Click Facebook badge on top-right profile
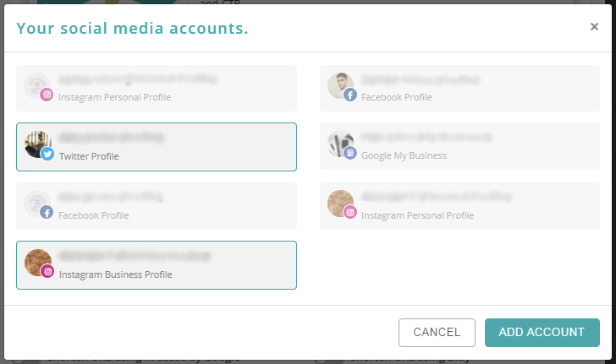 click(x=350, y=95)
